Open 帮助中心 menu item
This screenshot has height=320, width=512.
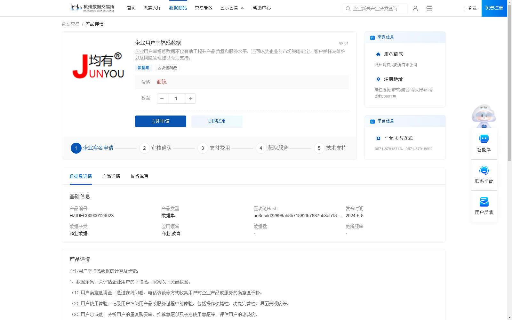262,8
